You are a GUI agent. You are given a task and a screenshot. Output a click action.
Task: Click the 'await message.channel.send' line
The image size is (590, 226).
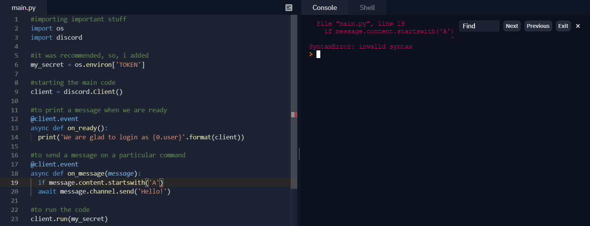[x=104, y=191]
